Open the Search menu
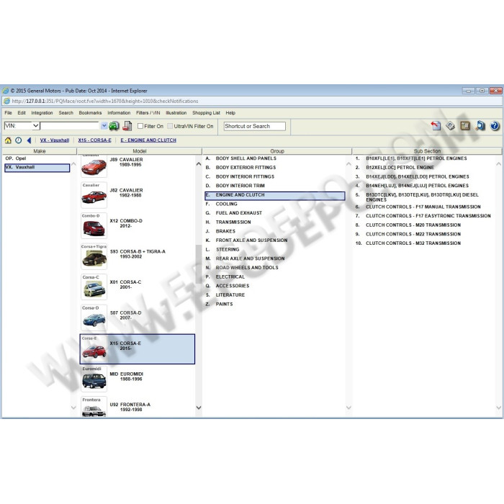This screenshot has width=504, height=504. pos(66,113)
